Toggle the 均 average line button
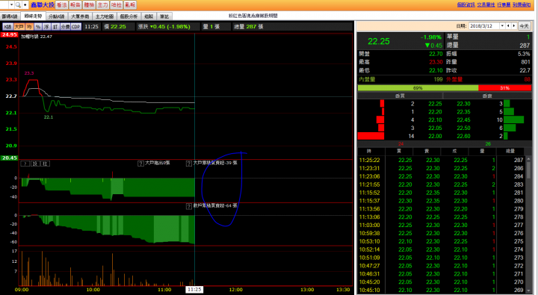 click(29, 26)
